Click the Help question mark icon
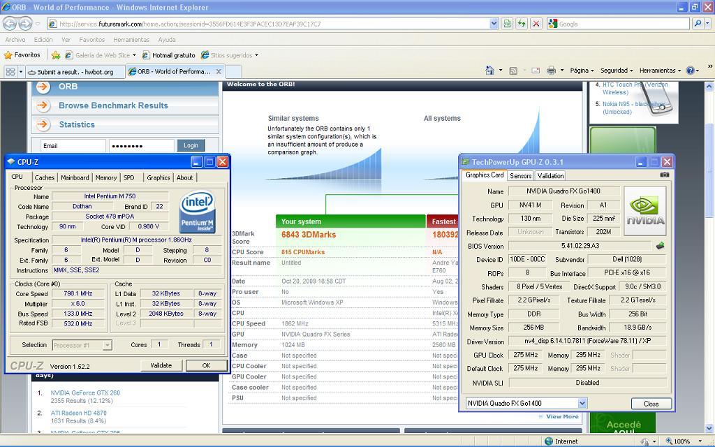Viewport: 715px width, 447px height. (x=690, y=71)
